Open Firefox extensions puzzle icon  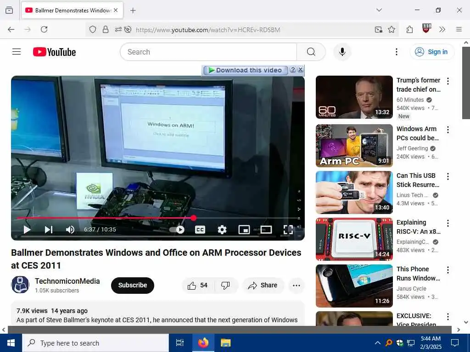click(409, 29)
